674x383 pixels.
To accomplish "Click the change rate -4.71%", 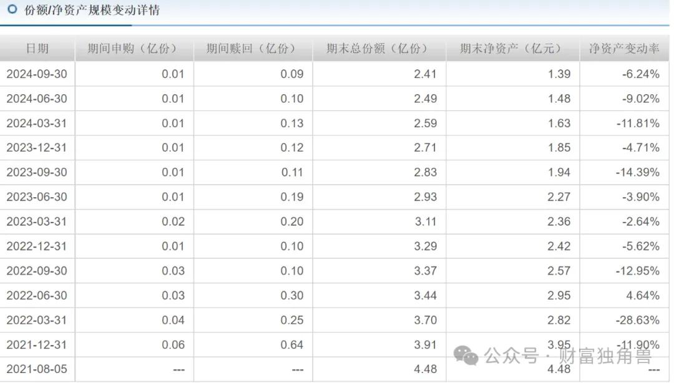I will pos(640,147).
